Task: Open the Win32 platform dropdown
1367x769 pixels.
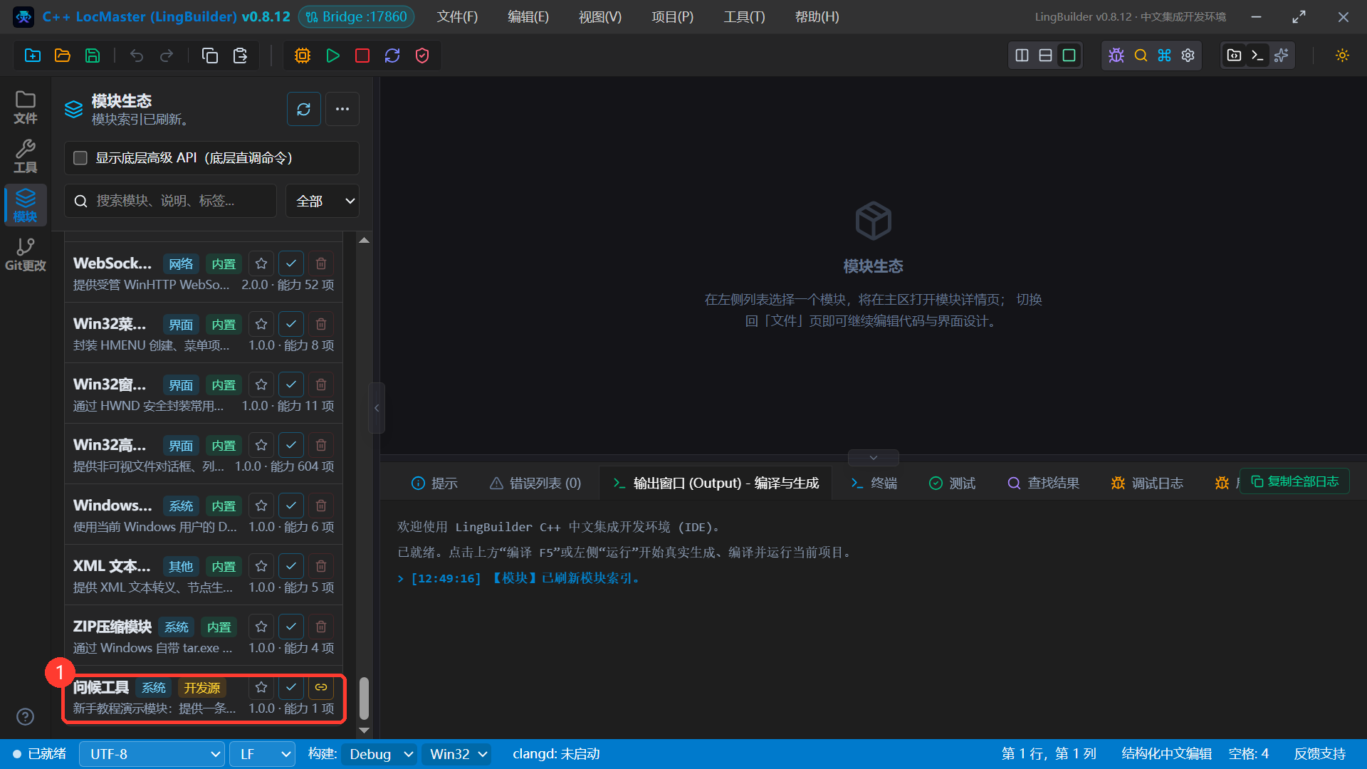Action: tap(457, 754)
